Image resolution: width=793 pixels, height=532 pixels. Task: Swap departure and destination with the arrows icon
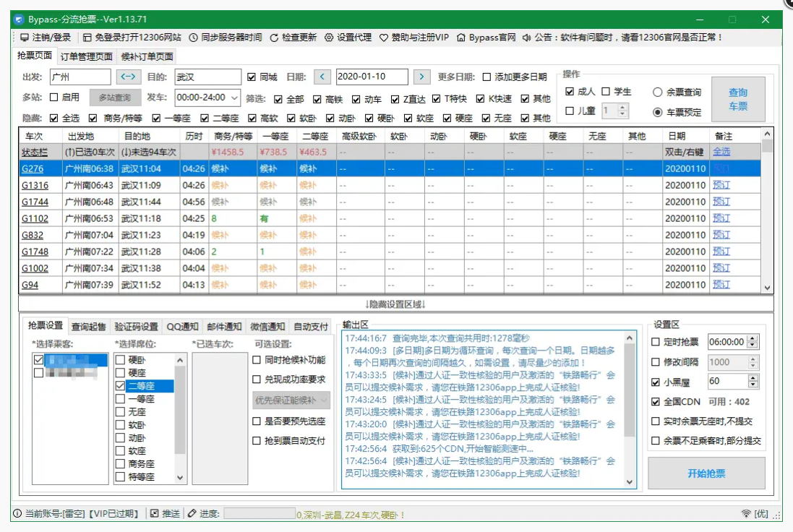129,76
